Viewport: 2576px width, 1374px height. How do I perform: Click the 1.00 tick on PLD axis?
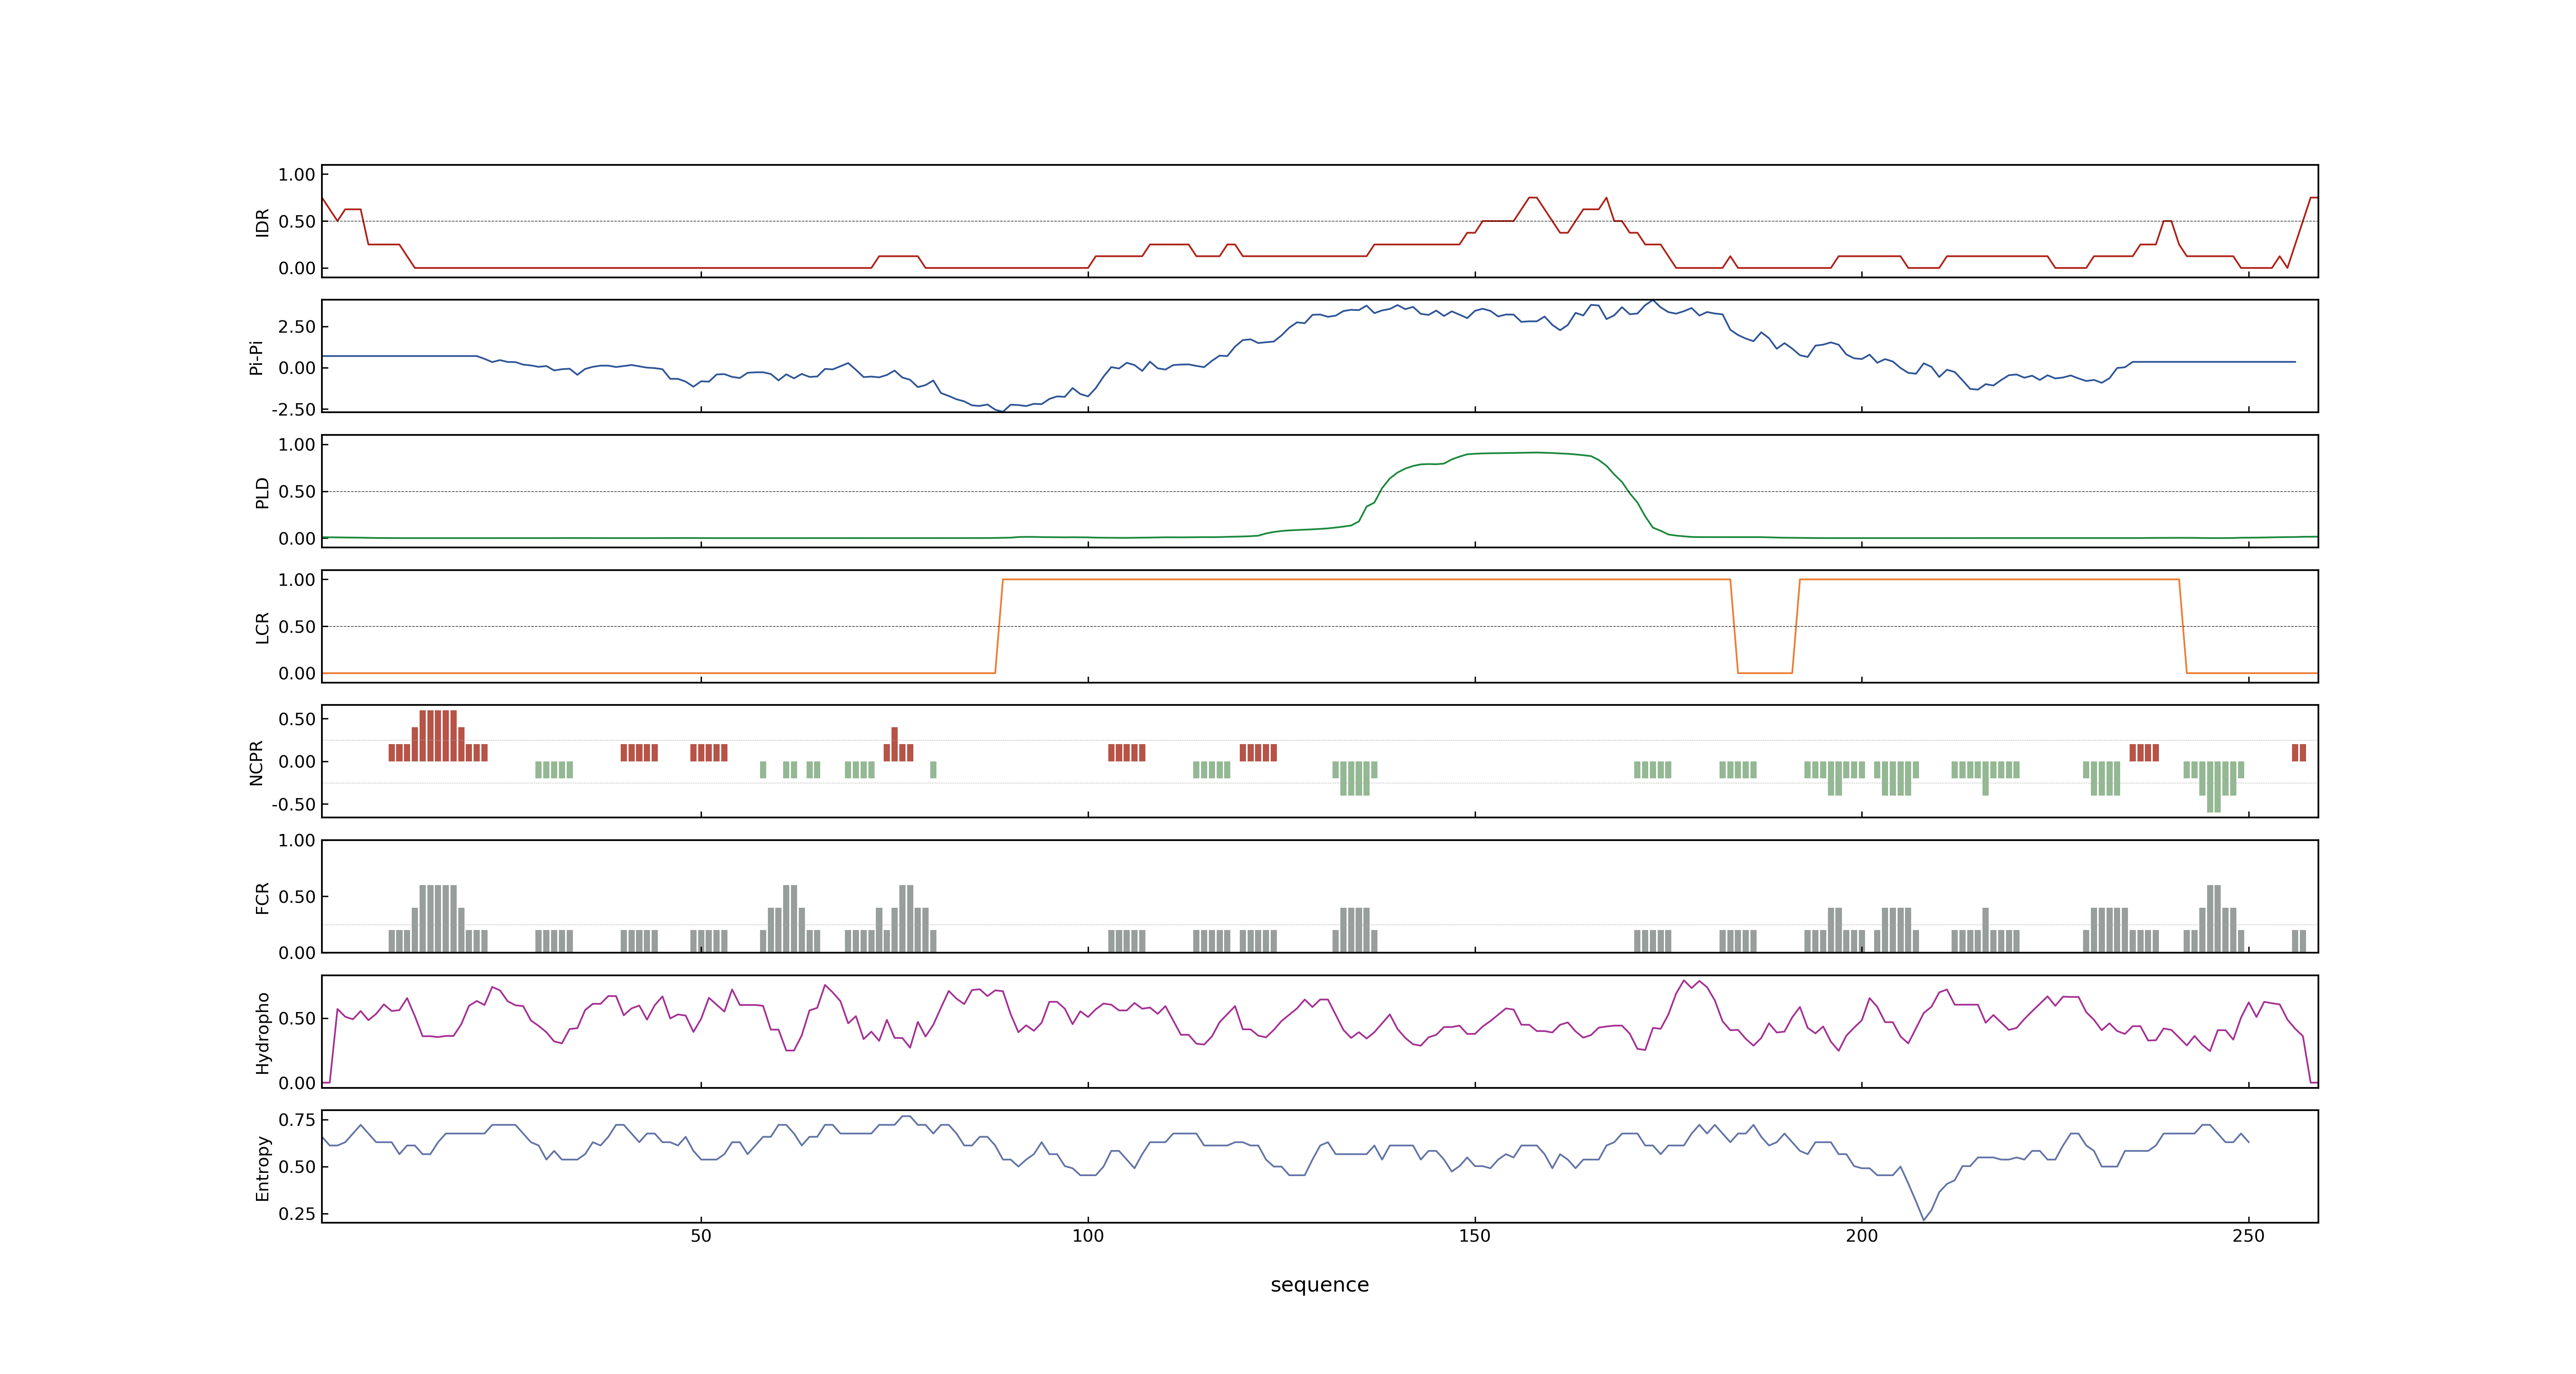tap(297, 445)
